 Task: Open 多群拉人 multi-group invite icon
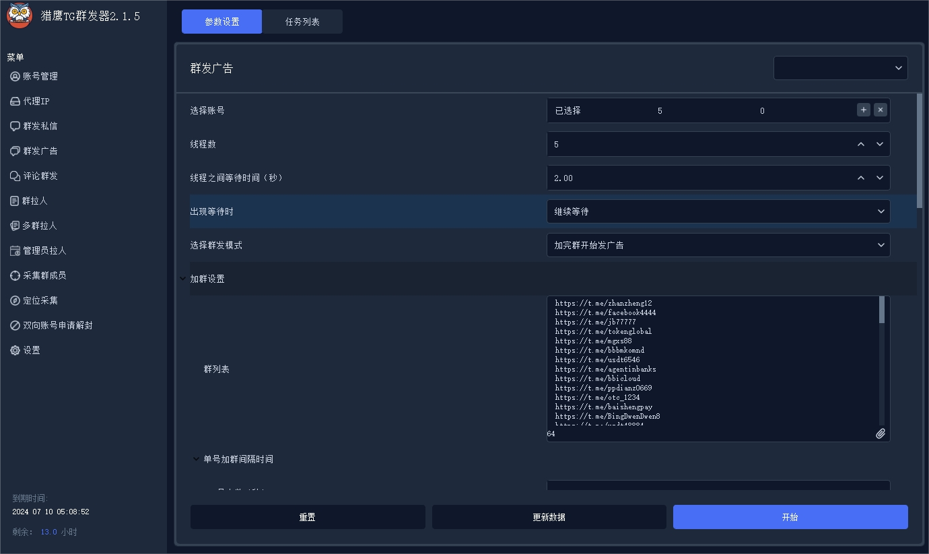[x=15, y=226]
